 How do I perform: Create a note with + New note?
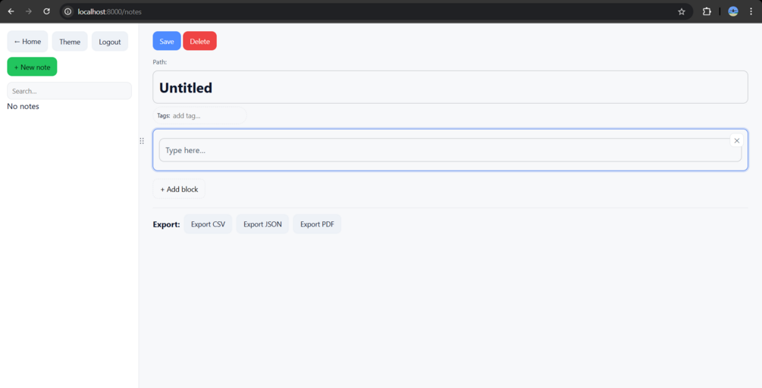coord(32,67)
